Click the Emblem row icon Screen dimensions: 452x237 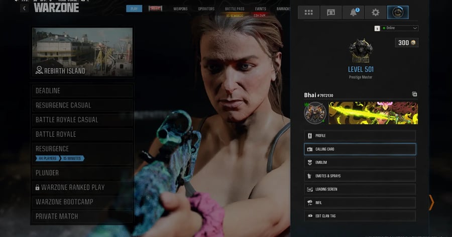tap(309, 163)
